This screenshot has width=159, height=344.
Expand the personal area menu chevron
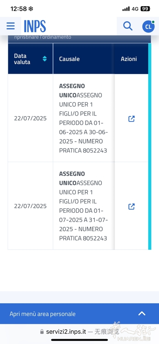click(x=142, y=313)
